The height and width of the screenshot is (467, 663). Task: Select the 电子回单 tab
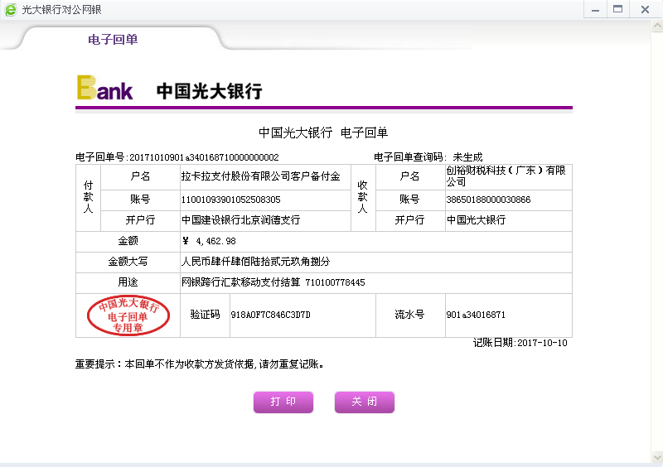(x=113, y=40)
